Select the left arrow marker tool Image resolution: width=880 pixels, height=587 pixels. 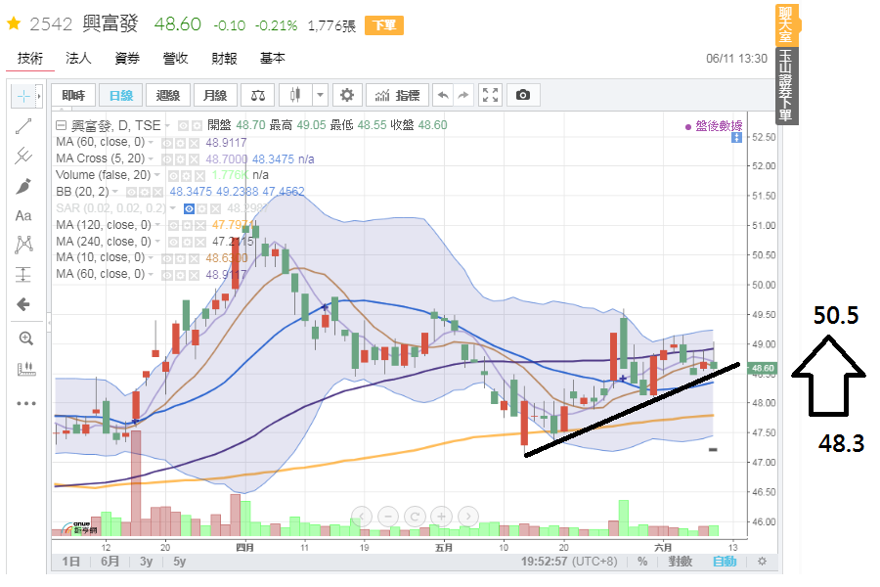point(23,304)
